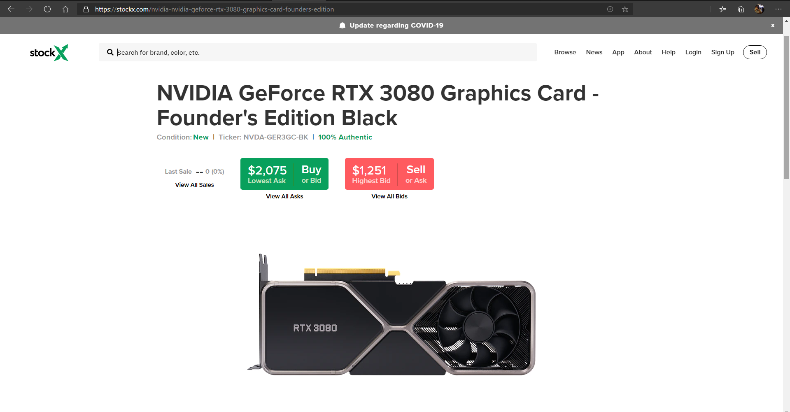Click the Sign Up link
The height and width of the screenshot is (412, 790).
tap(722, 52)
